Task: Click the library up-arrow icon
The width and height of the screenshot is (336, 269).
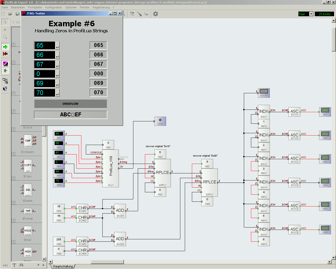Action: point(43,265)
